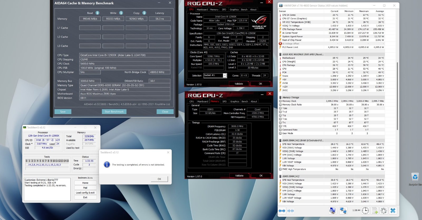This screenshot has height=220, width=422.
Task: Click Start Benchmark in AIDA64
Action: (114, 112)
